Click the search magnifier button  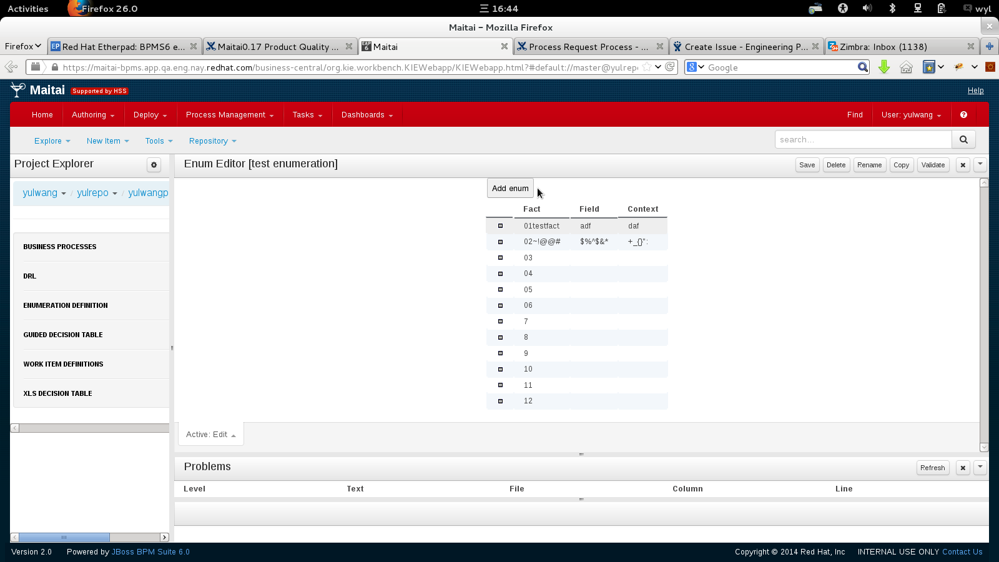[963, 140]
